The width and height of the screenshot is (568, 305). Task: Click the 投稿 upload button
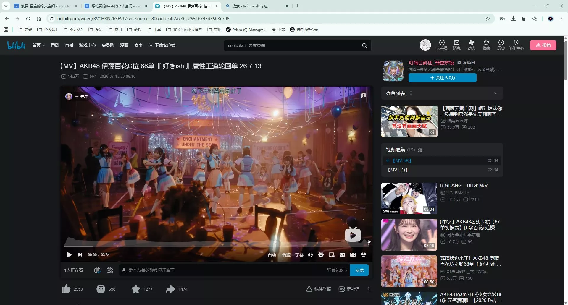click(543, 45)
